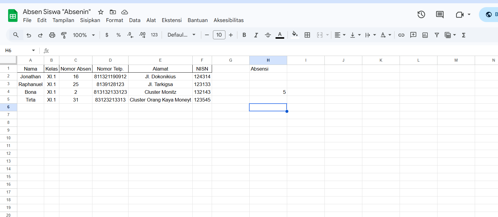The width and height of the screenshot is (498, 217).
Task: Open the 100% zoom dropdown
Action: point(84,35)
